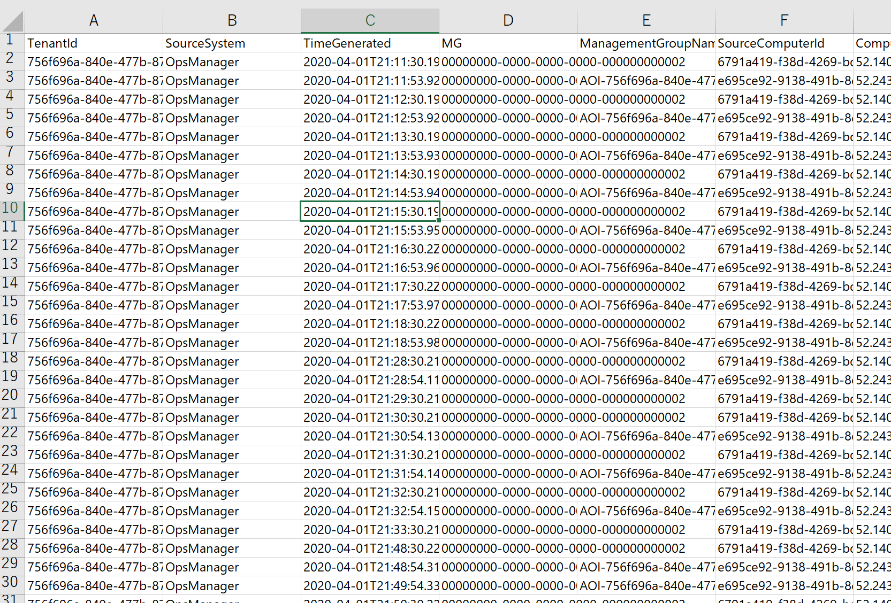Image resolution: width=891 pixels, height=603 pixels.
Task: Select column C header
Action: (370, 21)
